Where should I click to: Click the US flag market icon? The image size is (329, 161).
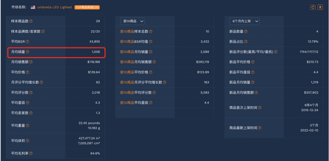(33, 7)
